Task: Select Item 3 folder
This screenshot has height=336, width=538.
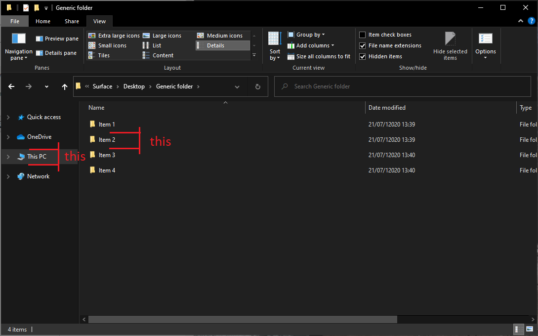Action: point(107,155)
